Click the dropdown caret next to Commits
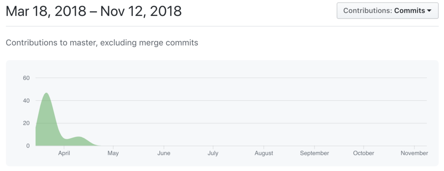The image size is (444, 171). point(429,11)
